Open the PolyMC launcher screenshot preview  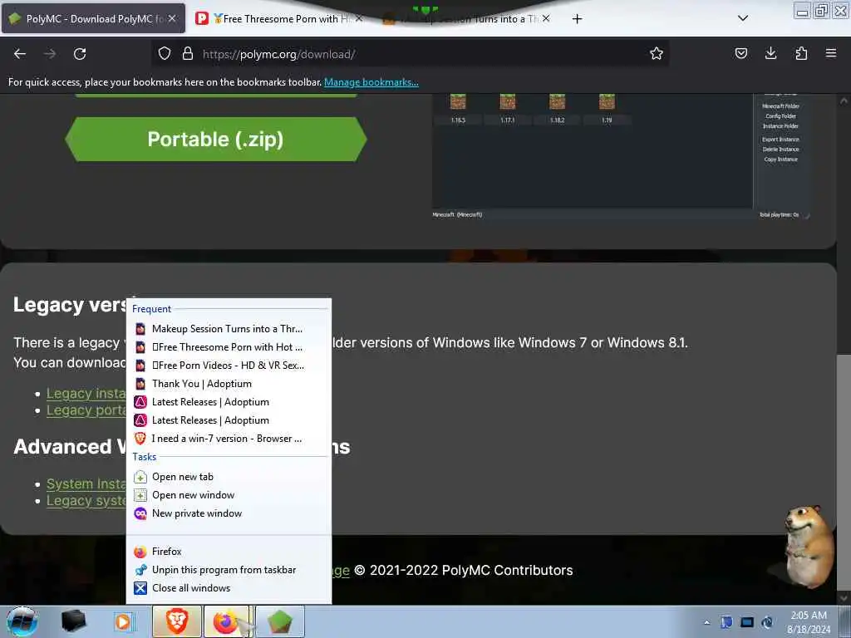[x=621, y=156]
